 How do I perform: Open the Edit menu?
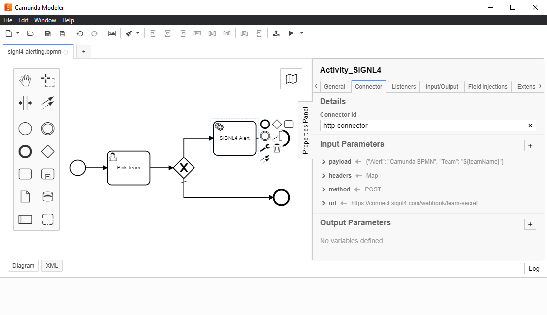[23, 20]
